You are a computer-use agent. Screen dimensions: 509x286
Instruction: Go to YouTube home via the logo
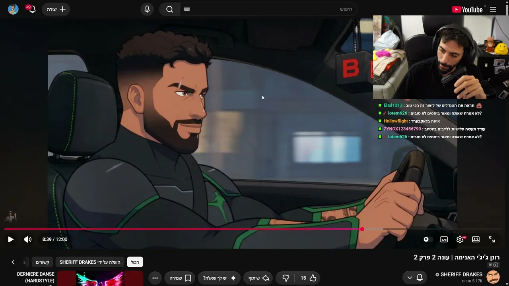(467, 10)
